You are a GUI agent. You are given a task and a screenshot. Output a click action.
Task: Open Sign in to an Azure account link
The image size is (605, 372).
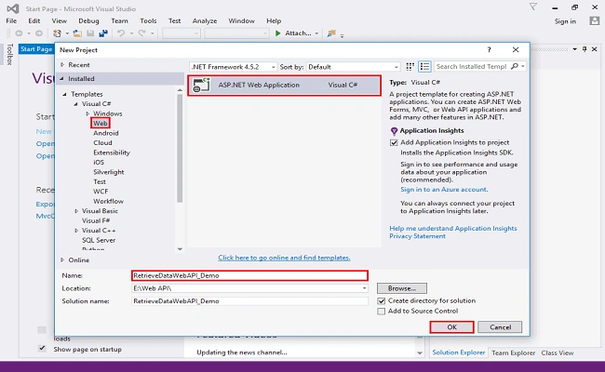click(444, 190)
